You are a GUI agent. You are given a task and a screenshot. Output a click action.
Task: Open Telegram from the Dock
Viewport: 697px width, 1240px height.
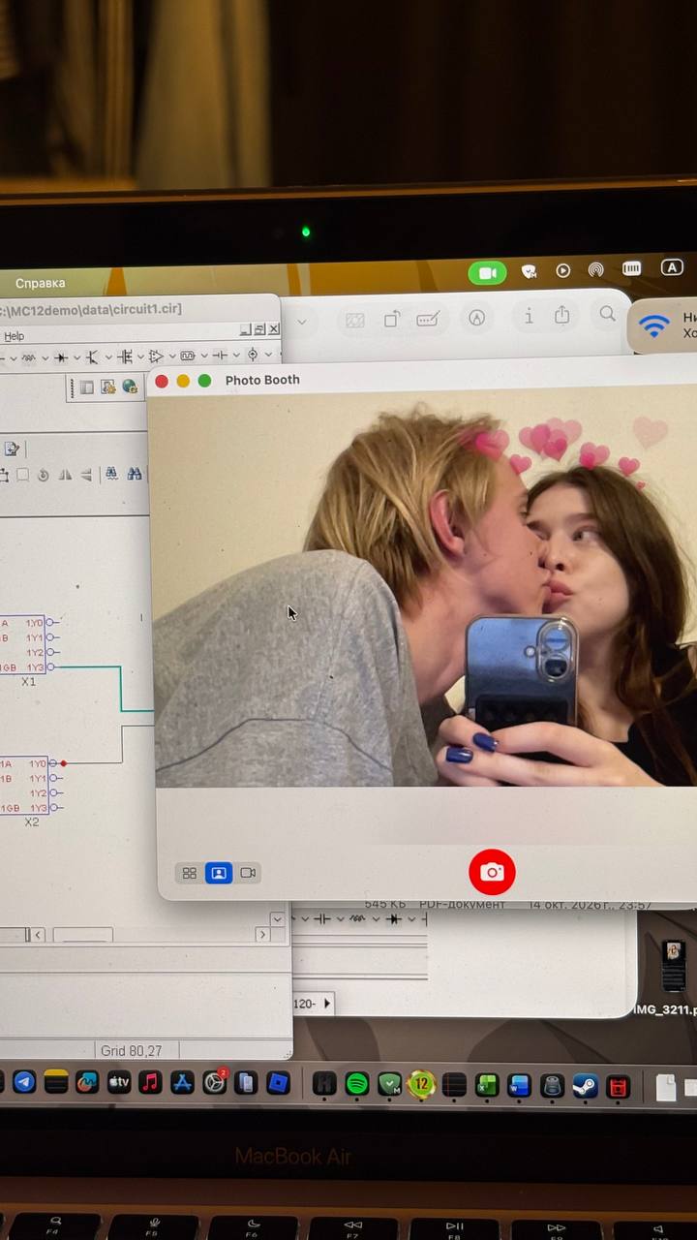coord(24,1082)
